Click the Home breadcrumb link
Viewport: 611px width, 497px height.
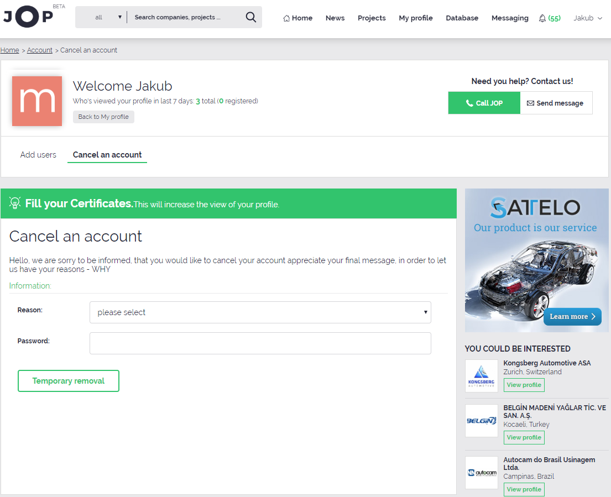pyautogui.click(x=10, y=50)
